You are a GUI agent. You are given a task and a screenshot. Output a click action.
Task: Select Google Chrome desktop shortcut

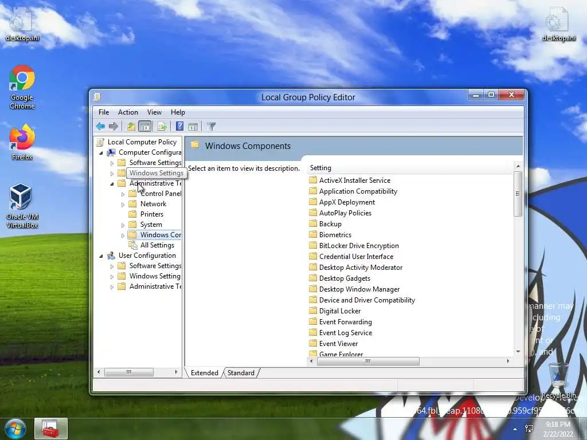[x=22, y=87]
